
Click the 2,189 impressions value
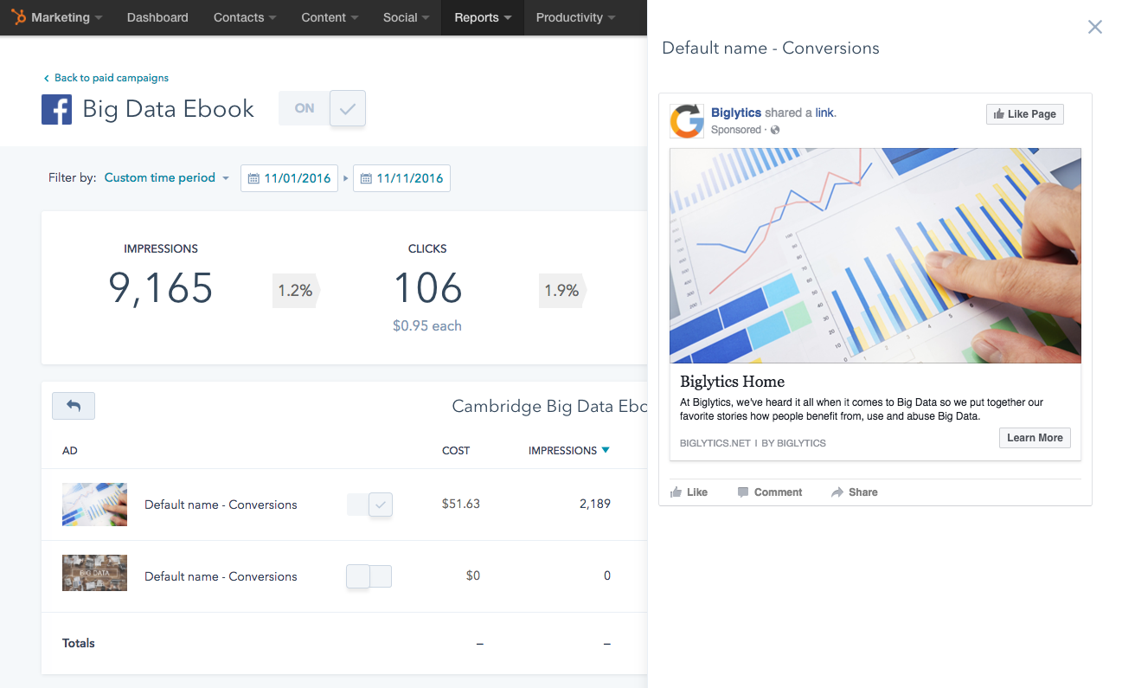coord(595,504)
